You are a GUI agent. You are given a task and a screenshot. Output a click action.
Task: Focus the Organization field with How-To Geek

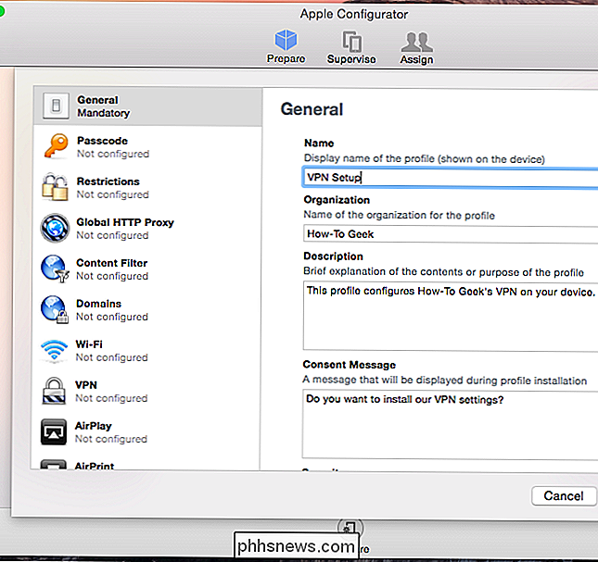click(451, 234)
